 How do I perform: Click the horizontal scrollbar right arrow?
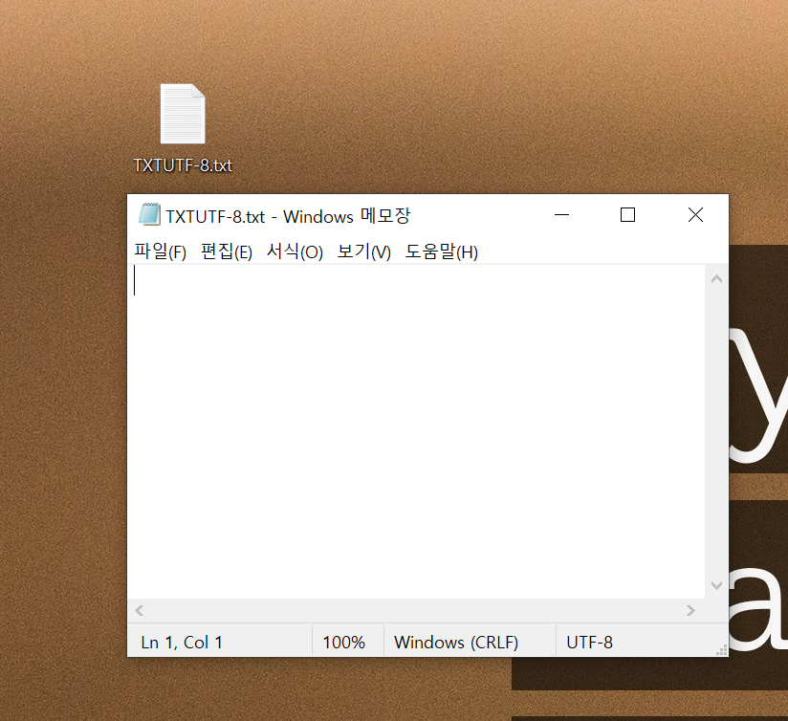690,610
